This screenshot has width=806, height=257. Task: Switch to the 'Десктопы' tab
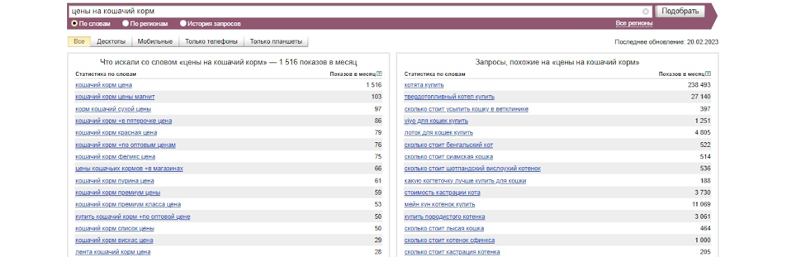[x=111, y=42]
